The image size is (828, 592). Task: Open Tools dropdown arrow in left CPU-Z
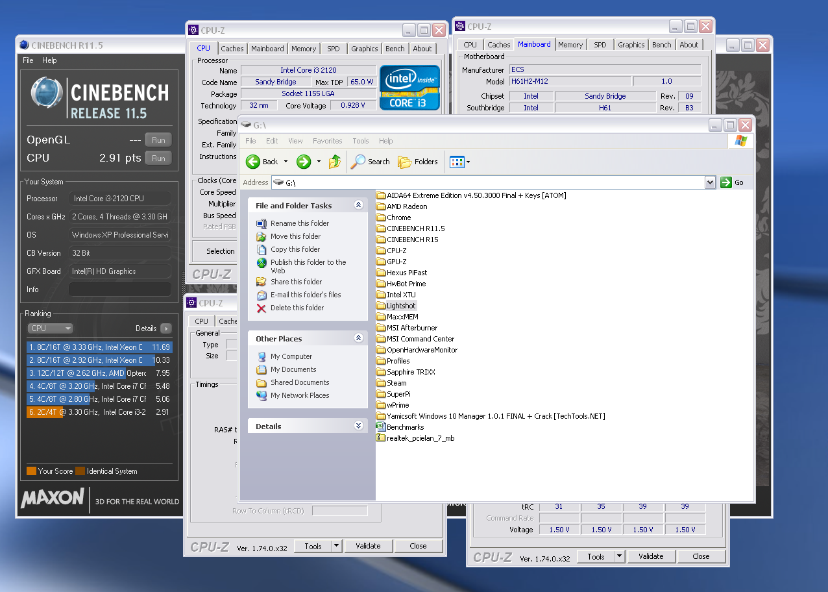coord(337,546)
